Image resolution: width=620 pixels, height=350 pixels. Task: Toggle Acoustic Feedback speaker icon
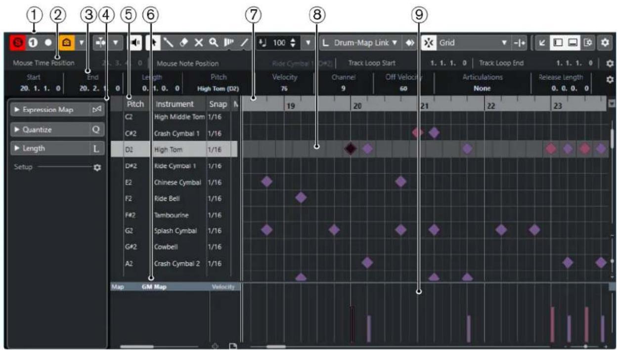[x=134, y=43]
